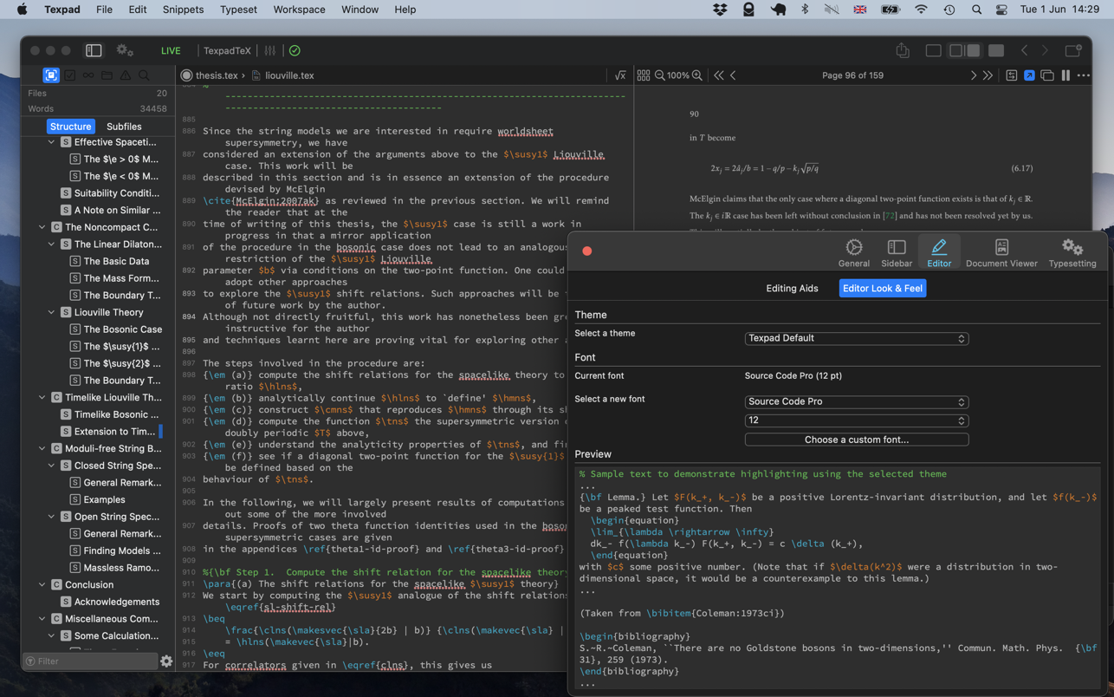This screenshot has width=1114, height=697.
Task: Close the preferences window red button
Action: [587, 251]
